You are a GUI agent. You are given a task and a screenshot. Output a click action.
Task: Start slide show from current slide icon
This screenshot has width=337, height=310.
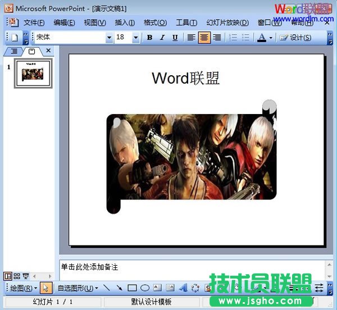click(26, 276)
